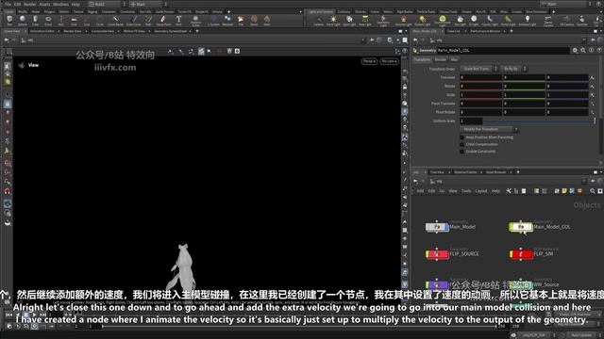This screenshot has height=339, width=604.
Task: Toggle display flag on Main_Model node
Action: (446, 227)
